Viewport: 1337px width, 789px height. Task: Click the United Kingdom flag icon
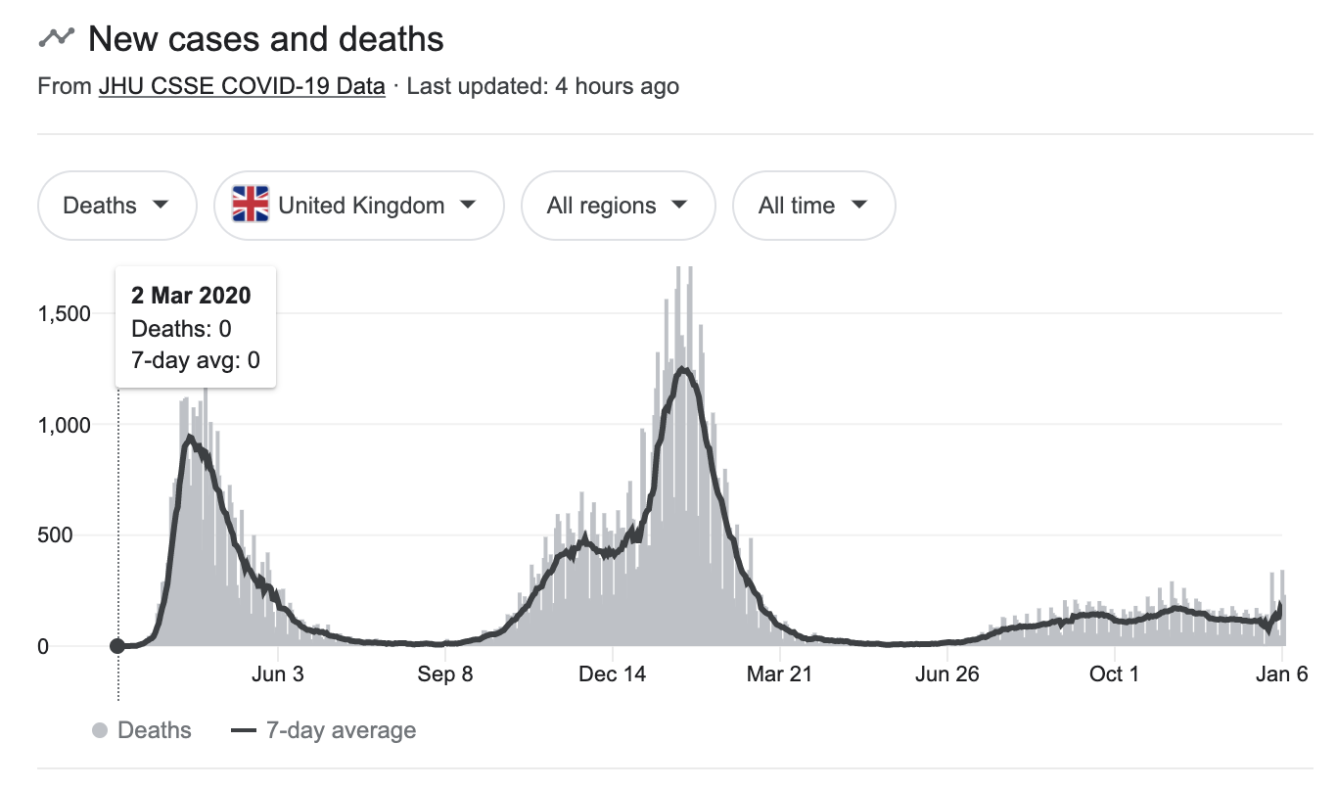click(x=251, y=206)
